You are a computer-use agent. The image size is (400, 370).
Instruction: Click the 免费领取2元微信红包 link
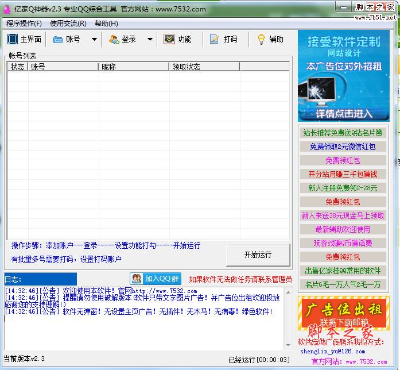(x=343, y=147)
